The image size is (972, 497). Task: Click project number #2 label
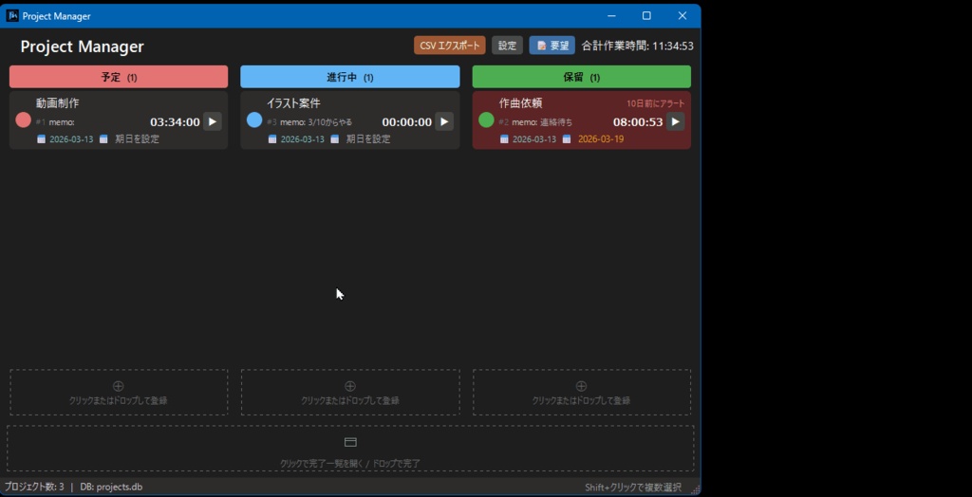tap(504, 122)
